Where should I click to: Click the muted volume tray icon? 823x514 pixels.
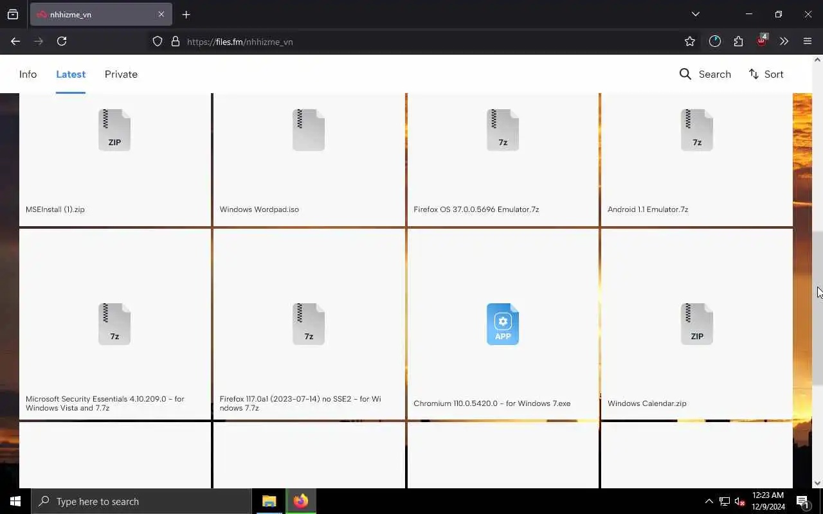pyautogui.click(x=739, y=502)
